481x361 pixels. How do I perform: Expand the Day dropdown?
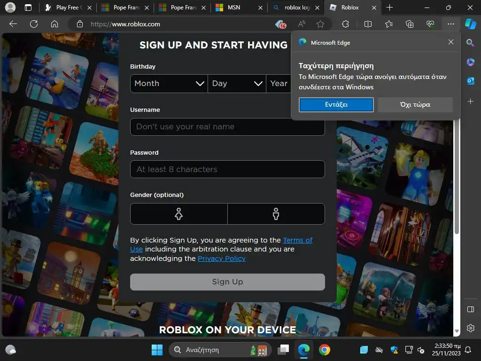(x=237, y=84)
